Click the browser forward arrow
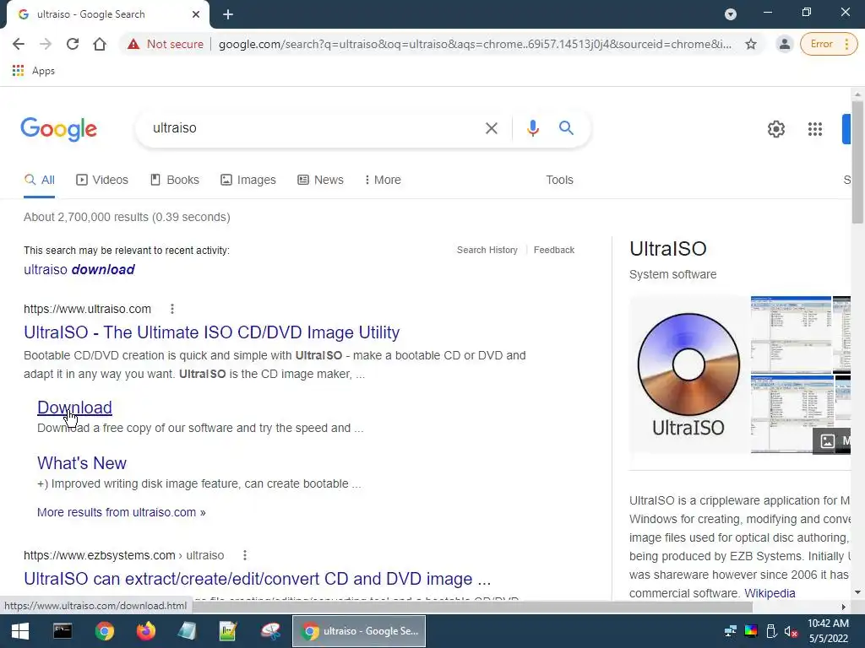This screenshot has width=865, height=648. tap(46, 44)
